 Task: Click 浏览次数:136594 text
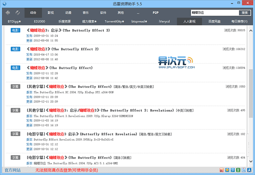[x=234, y=67]
